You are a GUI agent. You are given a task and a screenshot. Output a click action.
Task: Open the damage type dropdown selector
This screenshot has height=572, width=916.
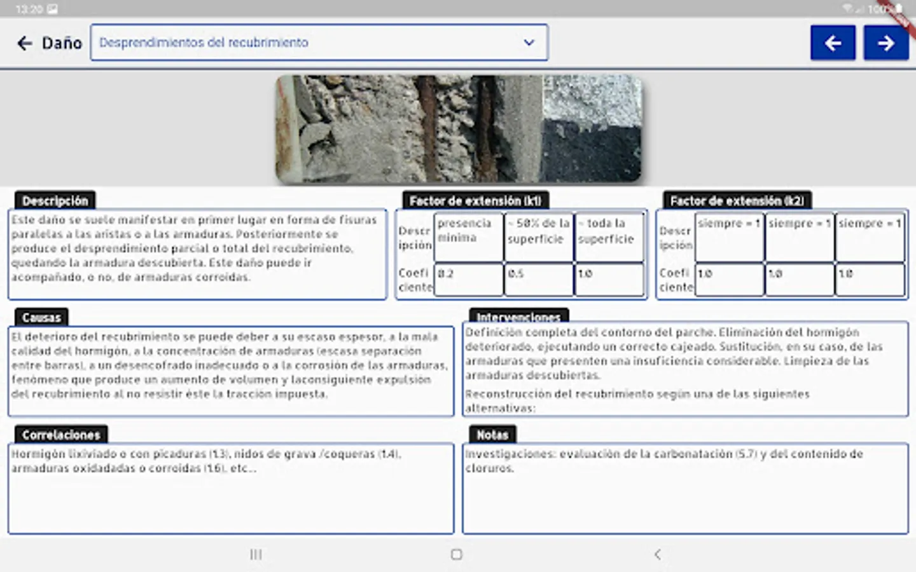pos(318,43)
